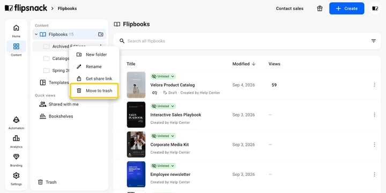This screenshot has height=193, width=386.
Task: Click Employee newsletter title
Action: [x=170, y=175]
